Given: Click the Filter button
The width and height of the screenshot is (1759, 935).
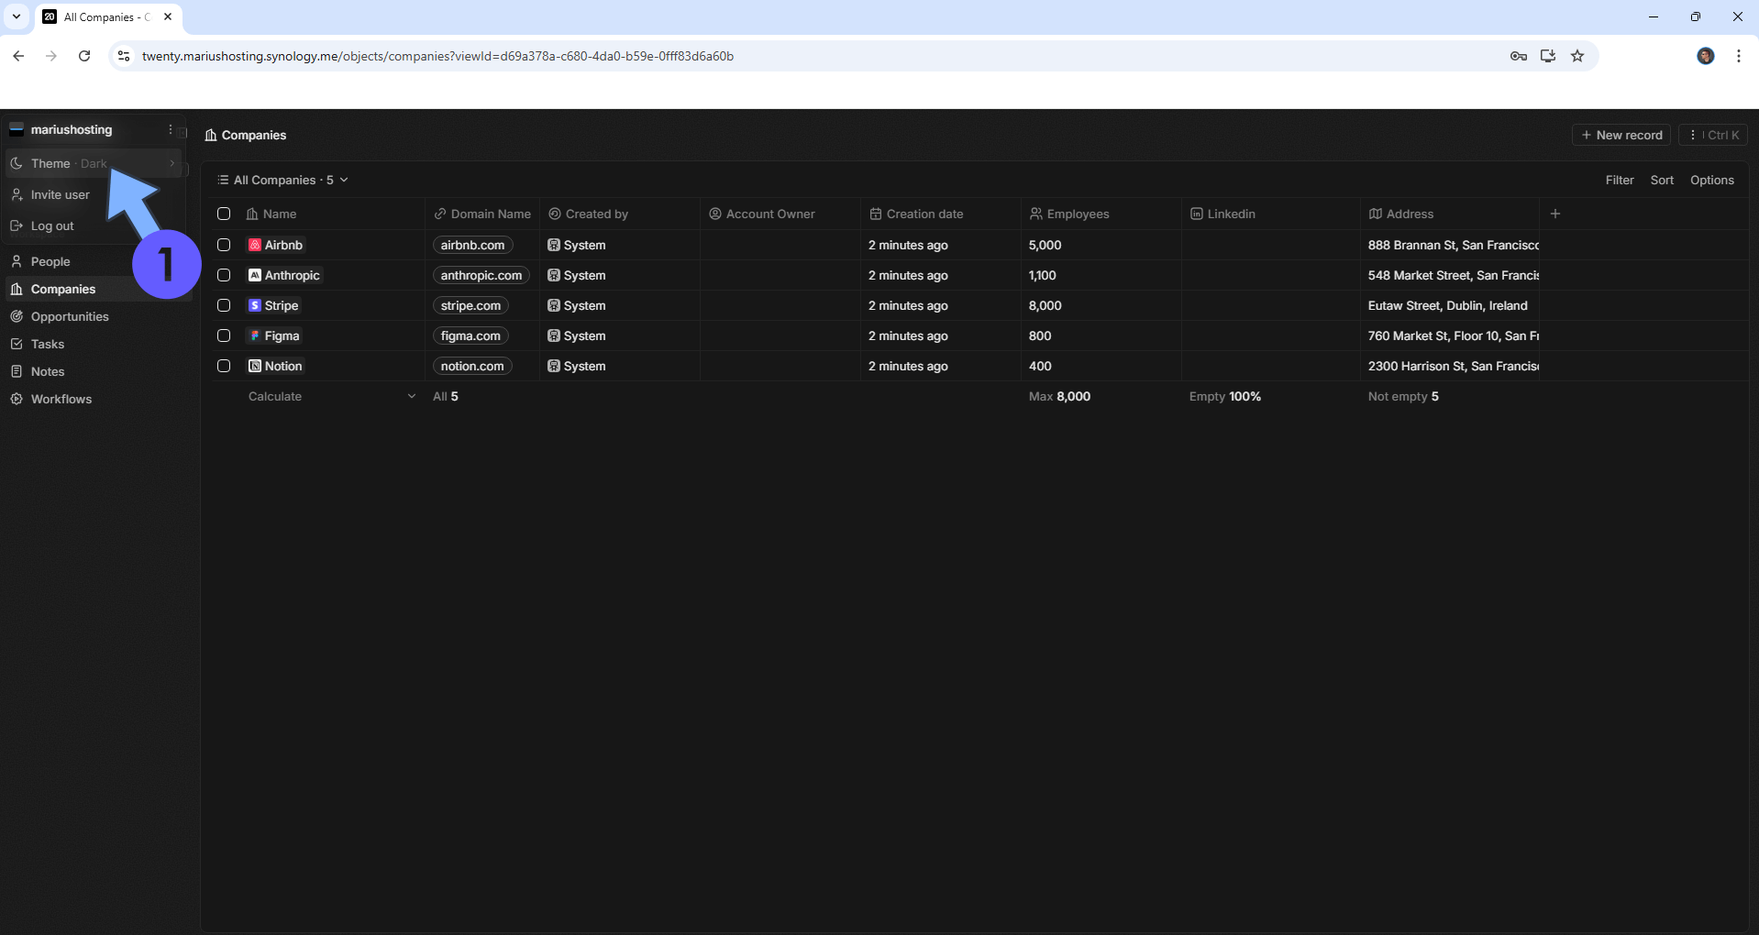Looking at the screenshot, I should 1620,180.
